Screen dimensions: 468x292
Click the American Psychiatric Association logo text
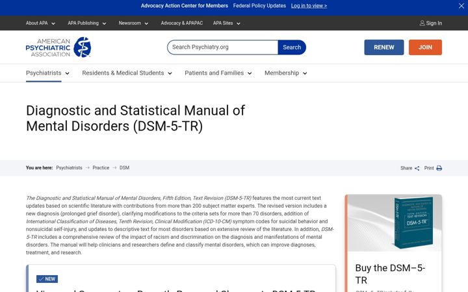(48, 47)
